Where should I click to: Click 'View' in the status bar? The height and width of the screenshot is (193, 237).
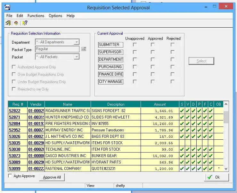(91, 186)
